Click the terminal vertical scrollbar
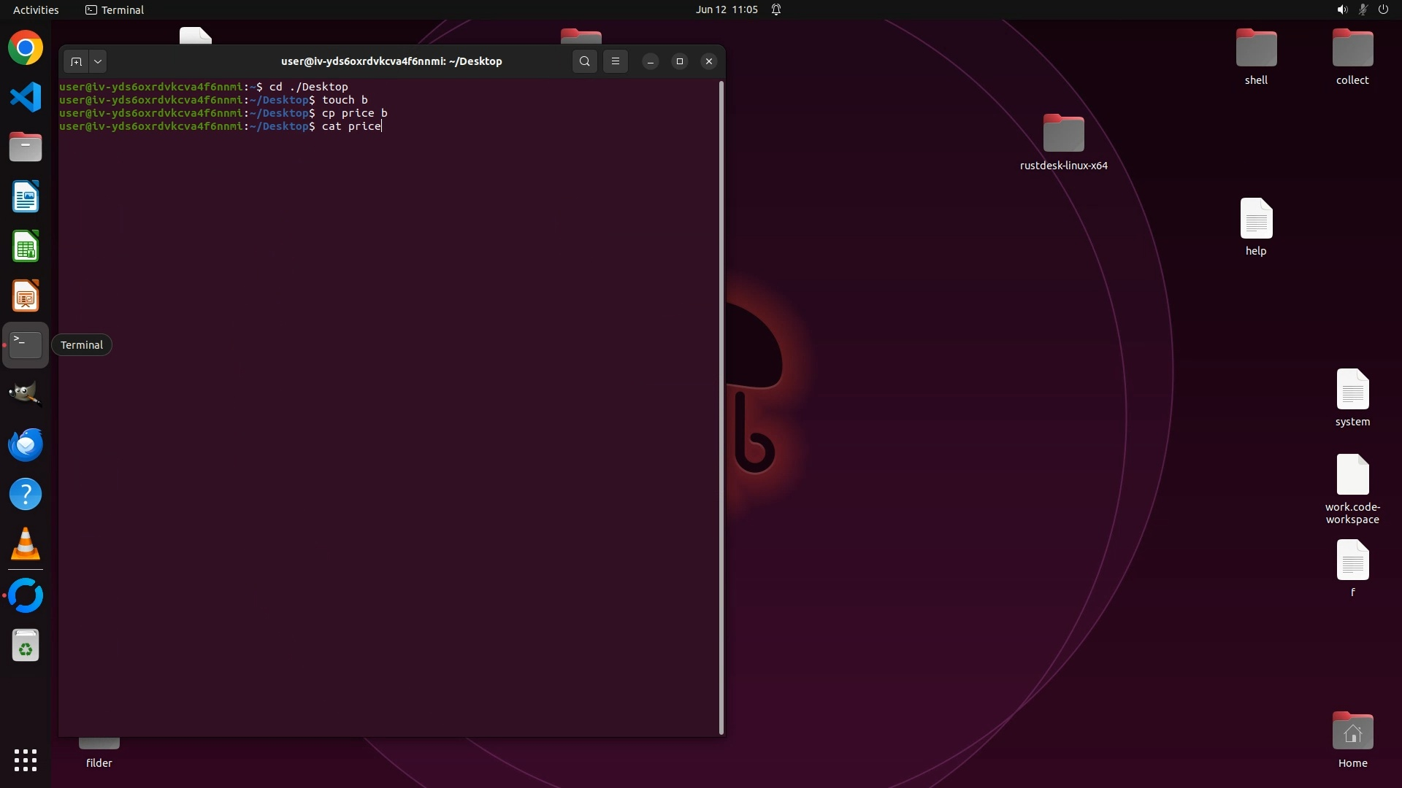This screenshot has height=788, width=1402. [x=721, y=407]
